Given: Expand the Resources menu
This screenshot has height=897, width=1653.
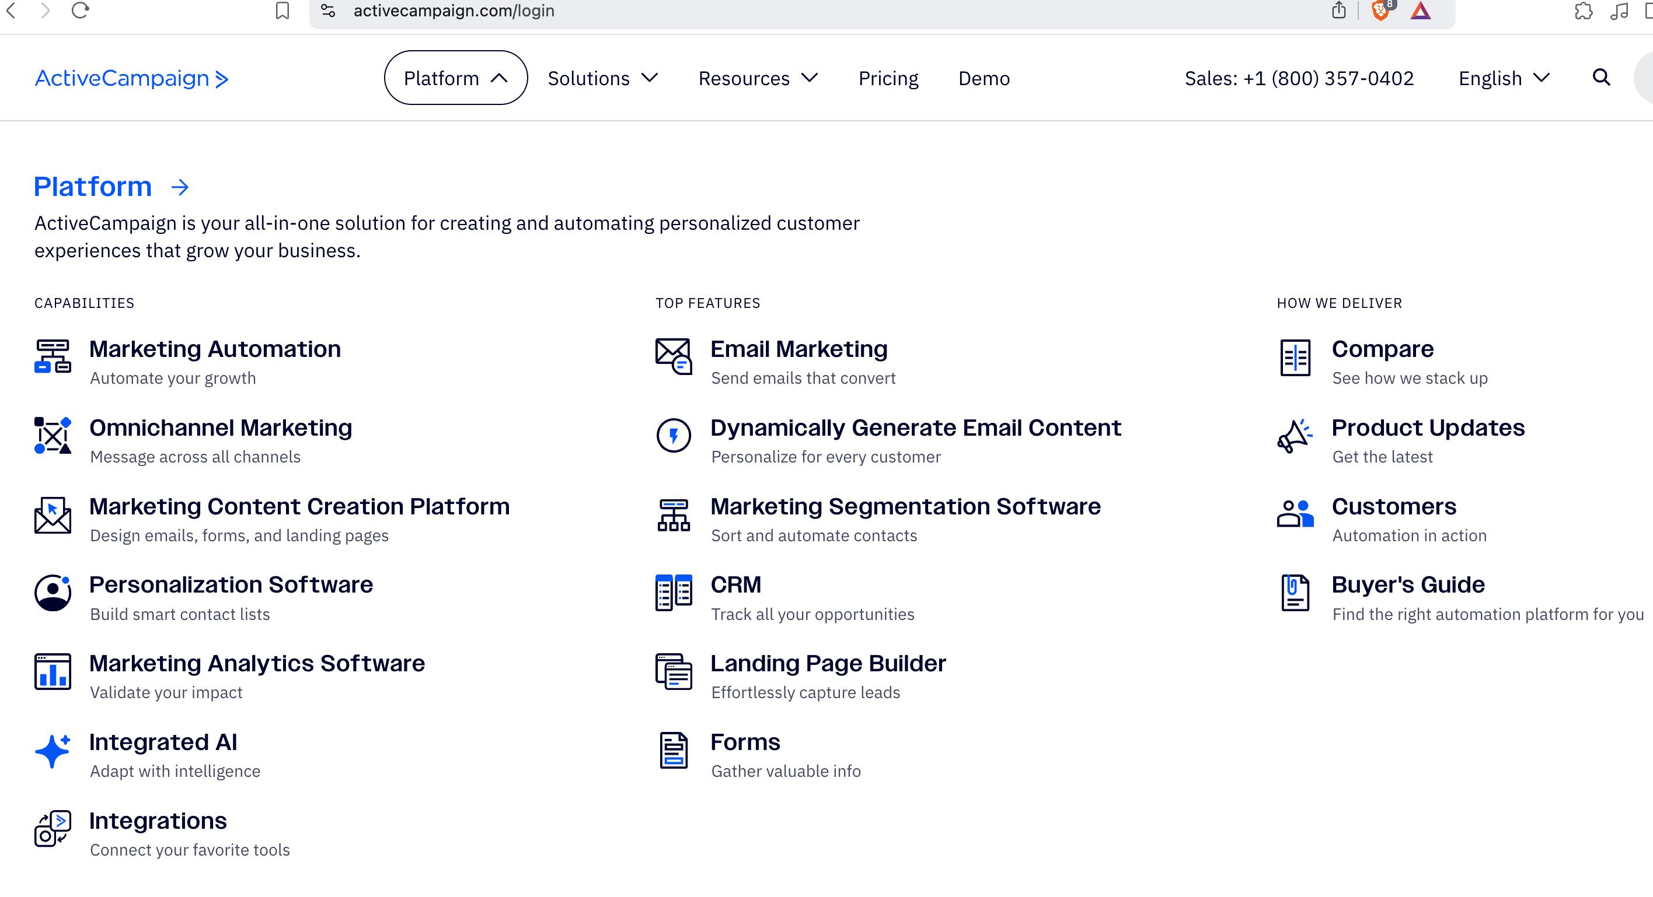Looking at the screenshot, I should [758, 78].
